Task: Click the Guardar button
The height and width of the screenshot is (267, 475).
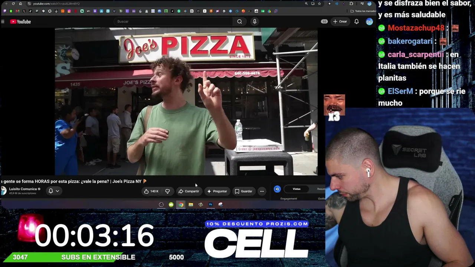Action: [x=243, y=191]
